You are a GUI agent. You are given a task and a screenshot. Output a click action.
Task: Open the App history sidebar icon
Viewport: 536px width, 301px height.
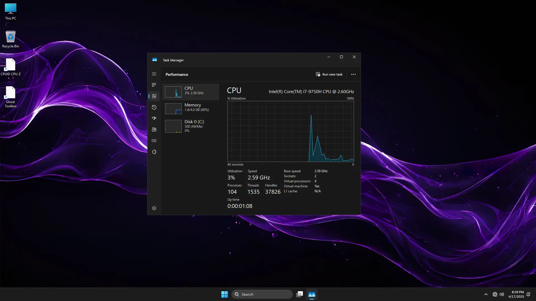[x=154, y=107]
